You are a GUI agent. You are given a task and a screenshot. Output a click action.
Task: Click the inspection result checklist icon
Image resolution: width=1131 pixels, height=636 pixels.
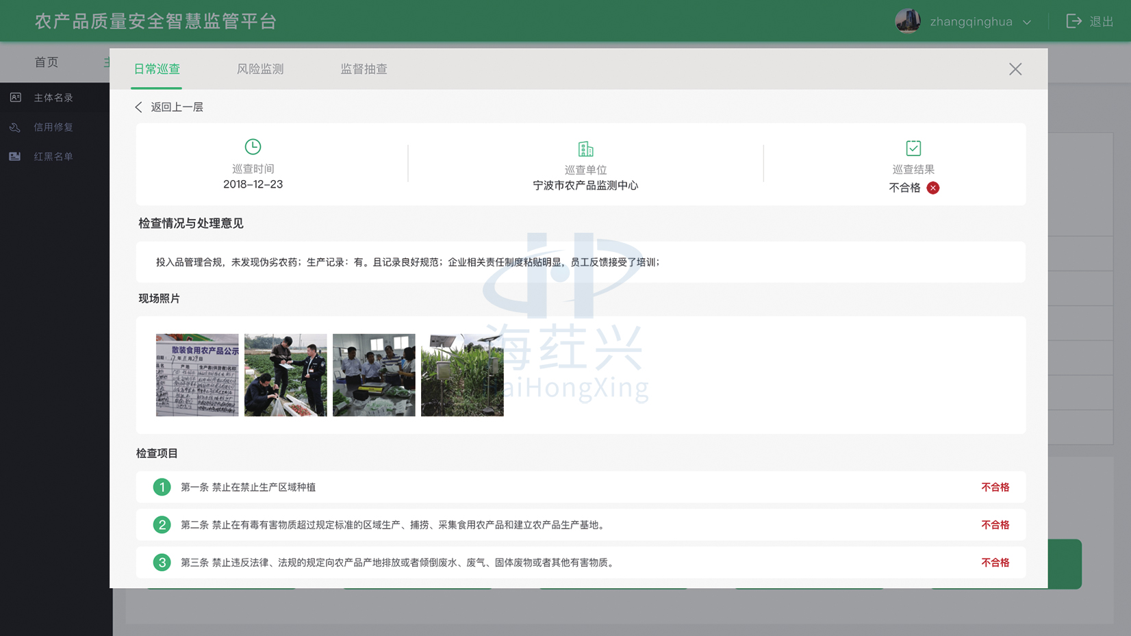913,148
